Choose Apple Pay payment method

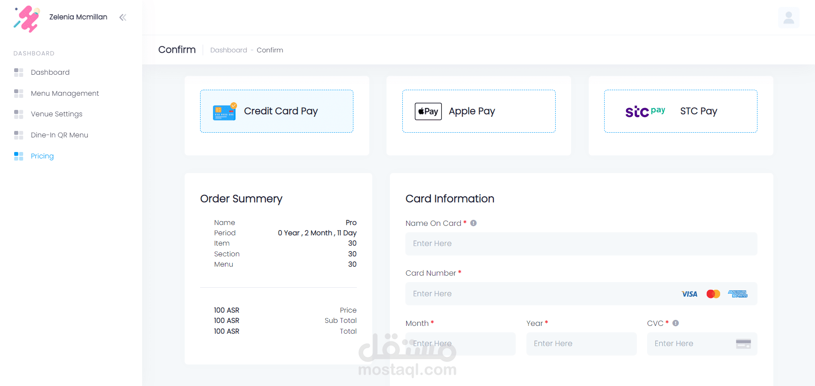[x=479, y=111]
